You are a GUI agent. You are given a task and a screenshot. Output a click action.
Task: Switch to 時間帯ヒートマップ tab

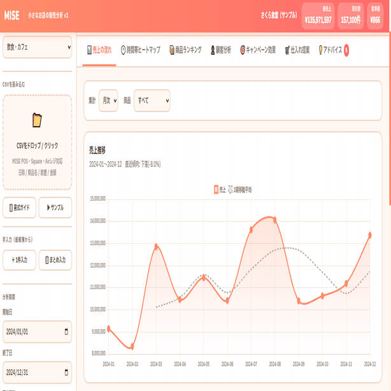tap(140, 50)
